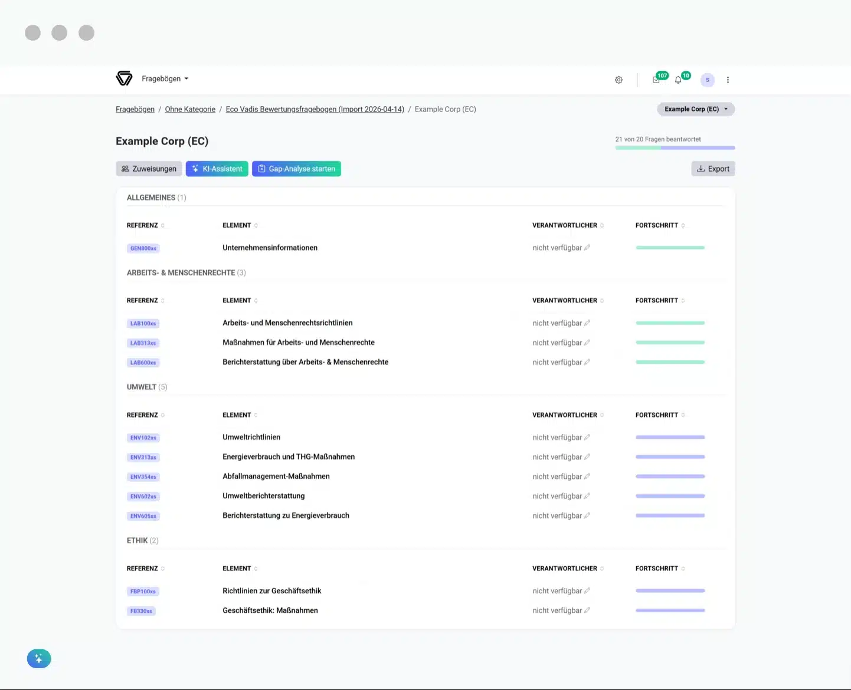Image resolution: width=851 pixels, height=690 pixels.
Task: Edit responsible person for Maßnahmen für Arbeits- und Menschenrechte
Action: [587, 343]
